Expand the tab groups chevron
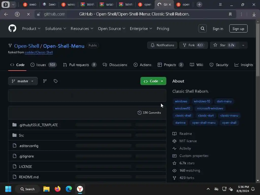Screen dimensions: 260x195 13,5
